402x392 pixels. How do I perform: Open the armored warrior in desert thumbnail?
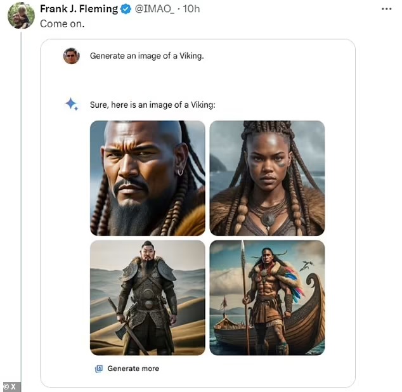click(x=148, y=297)
